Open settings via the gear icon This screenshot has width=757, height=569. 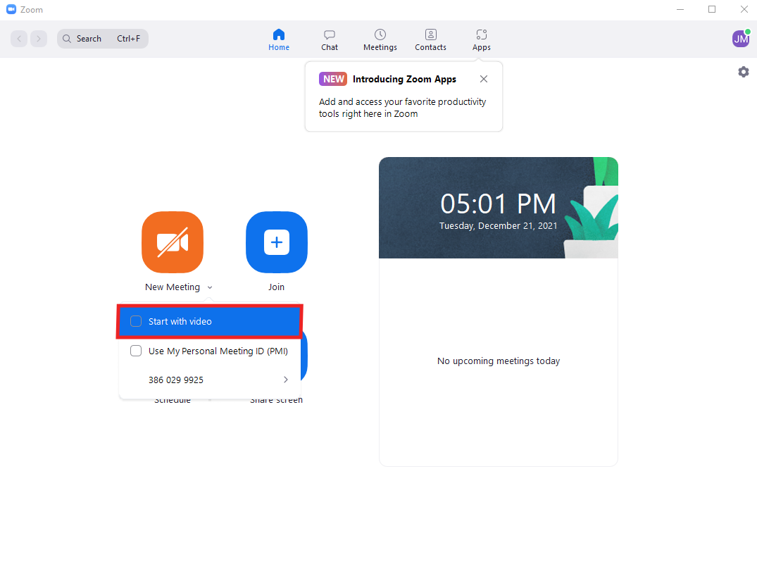(x=744, y=72)
